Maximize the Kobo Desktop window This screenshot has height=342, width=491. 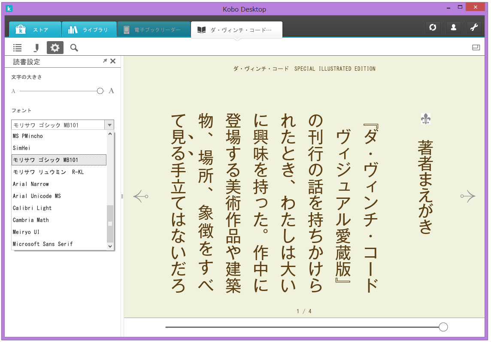[x=460, y=7]
